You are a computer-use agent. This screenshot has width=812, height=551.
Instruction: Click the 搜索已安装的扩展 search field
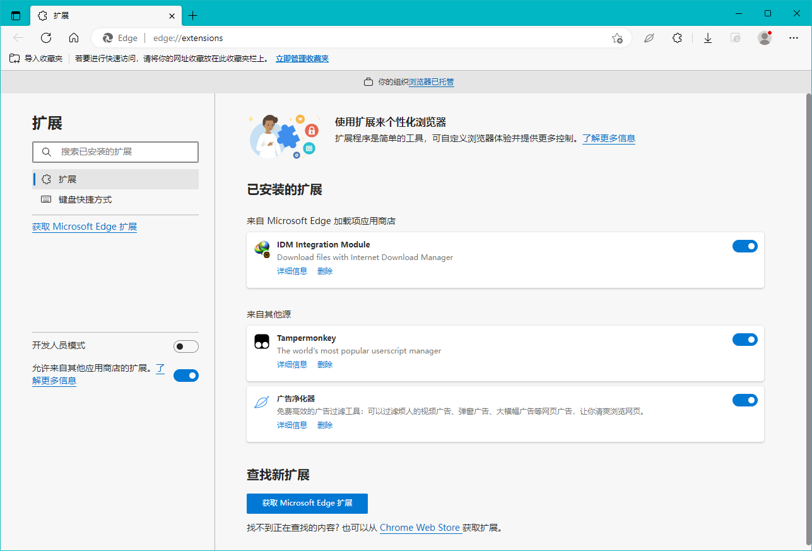pos(115,152)
